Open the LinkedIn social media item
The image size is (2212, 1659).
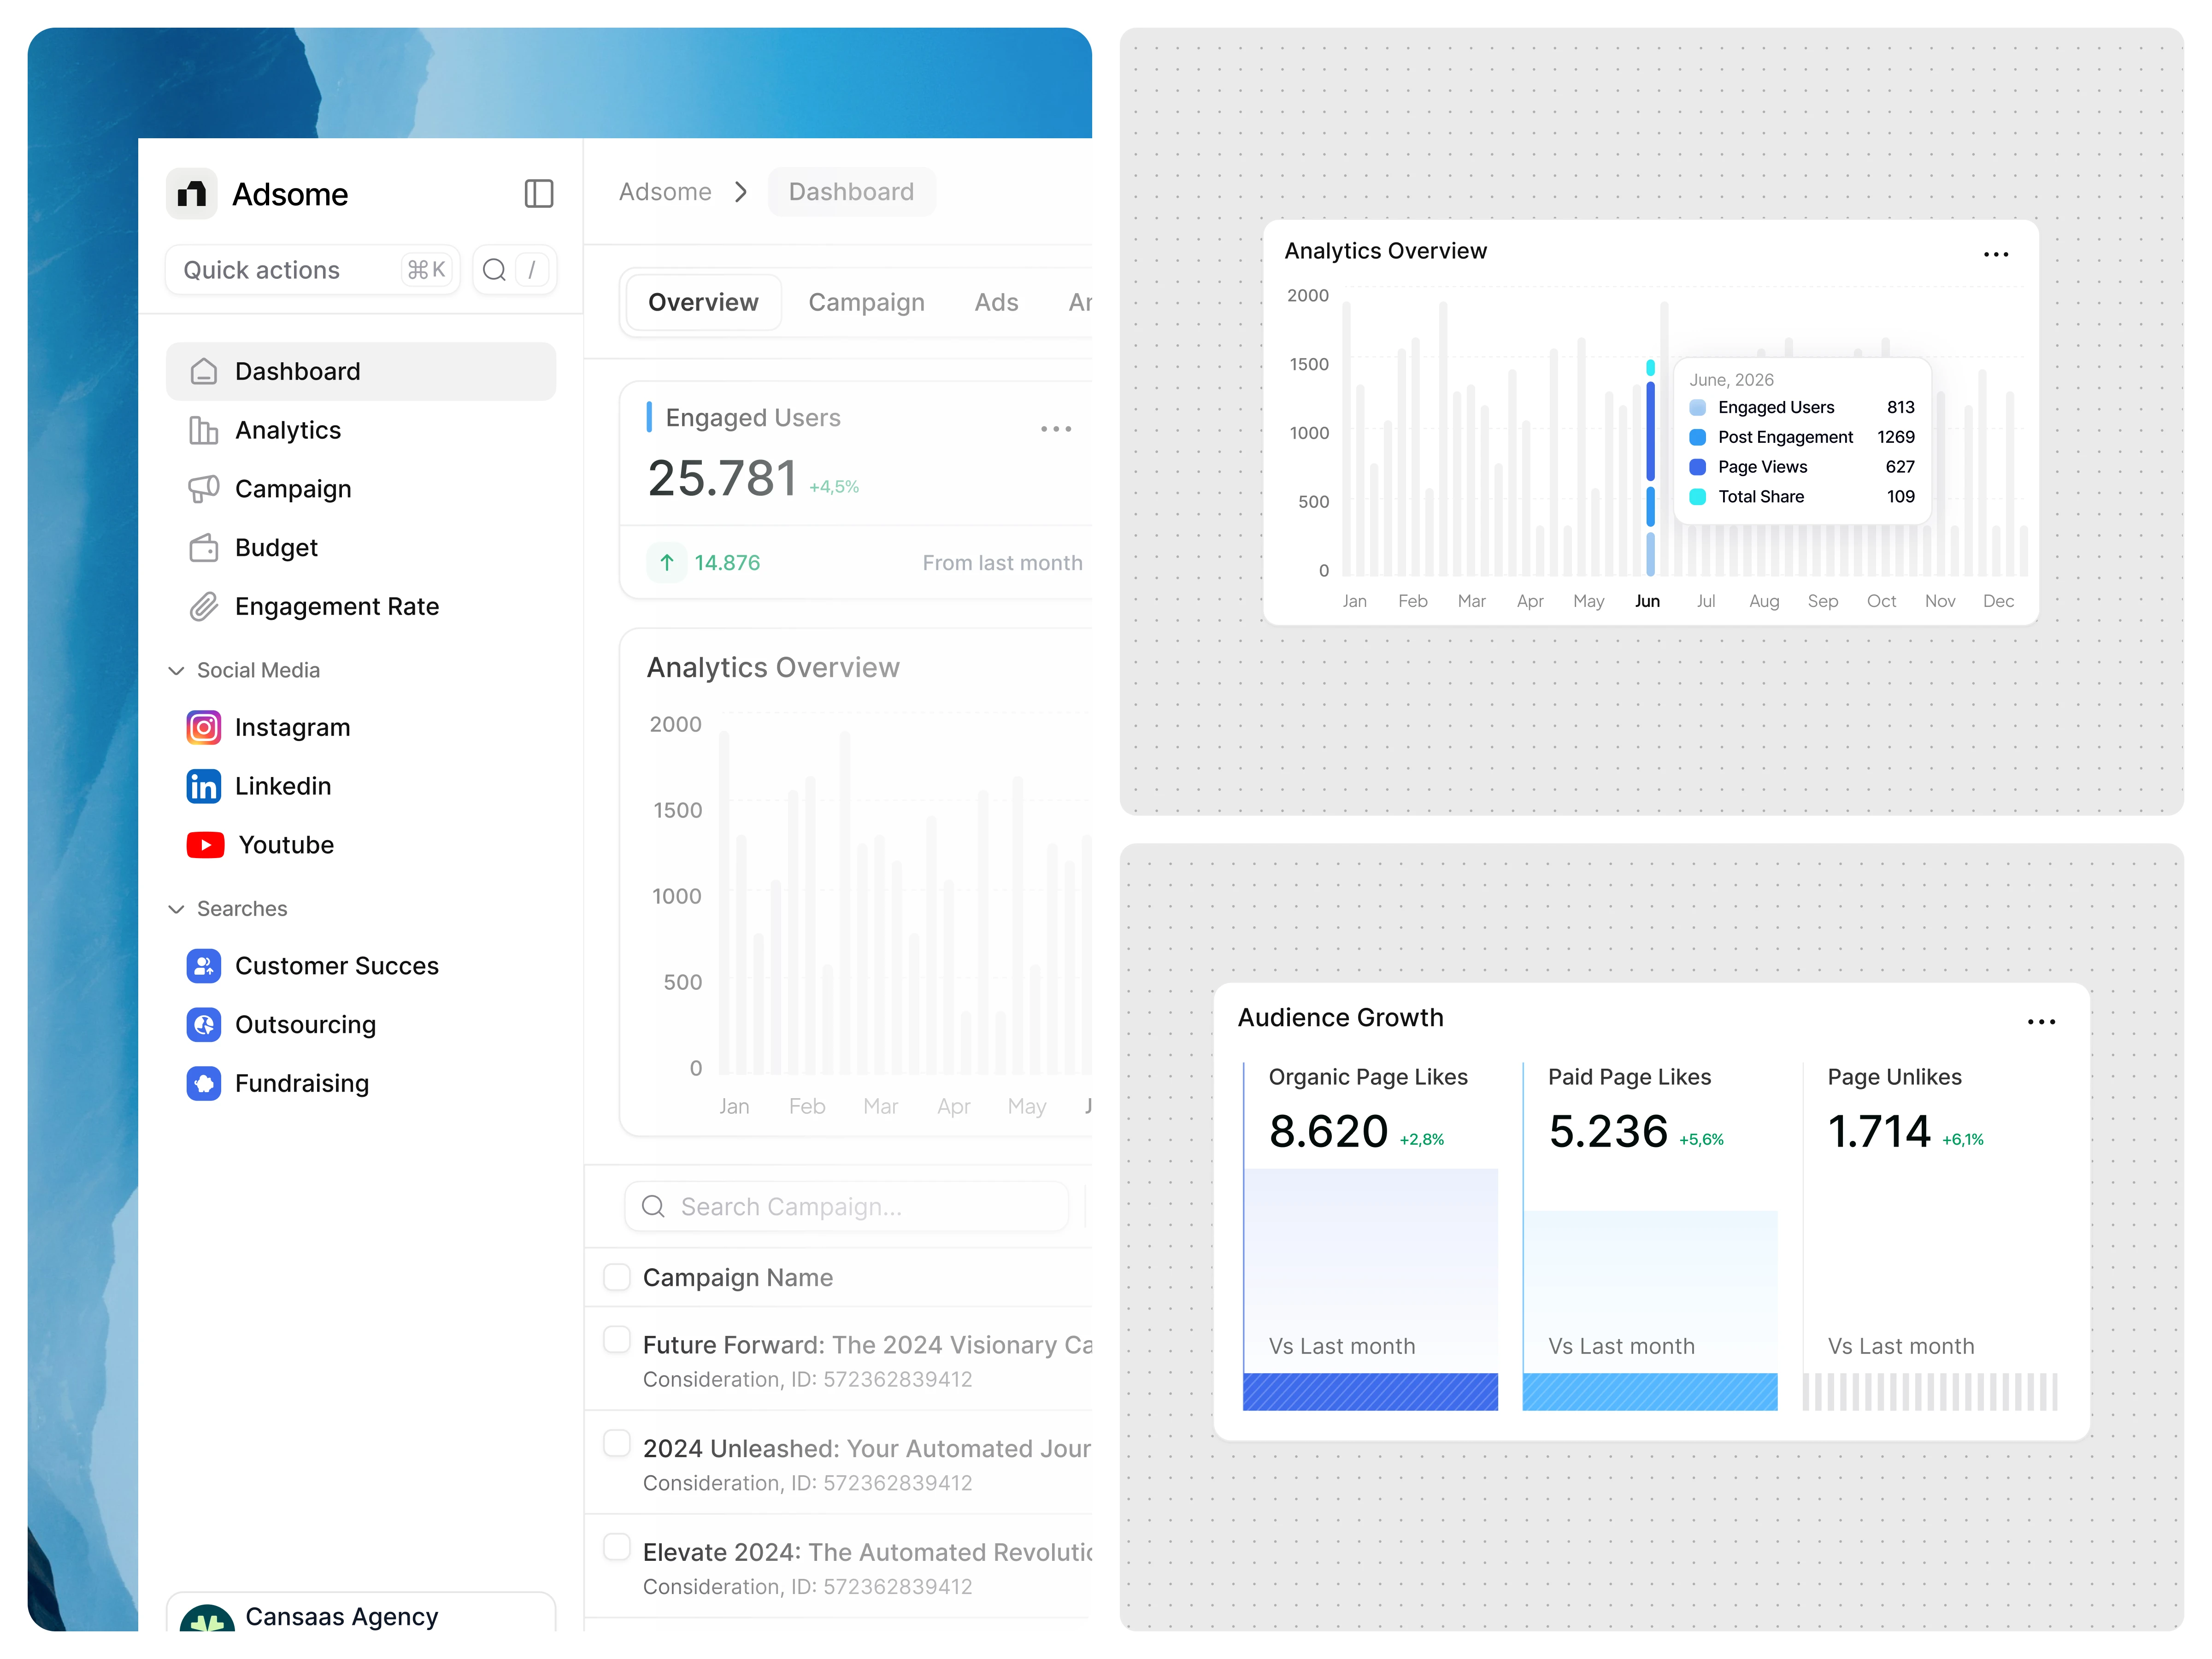[x=282, y=786]
